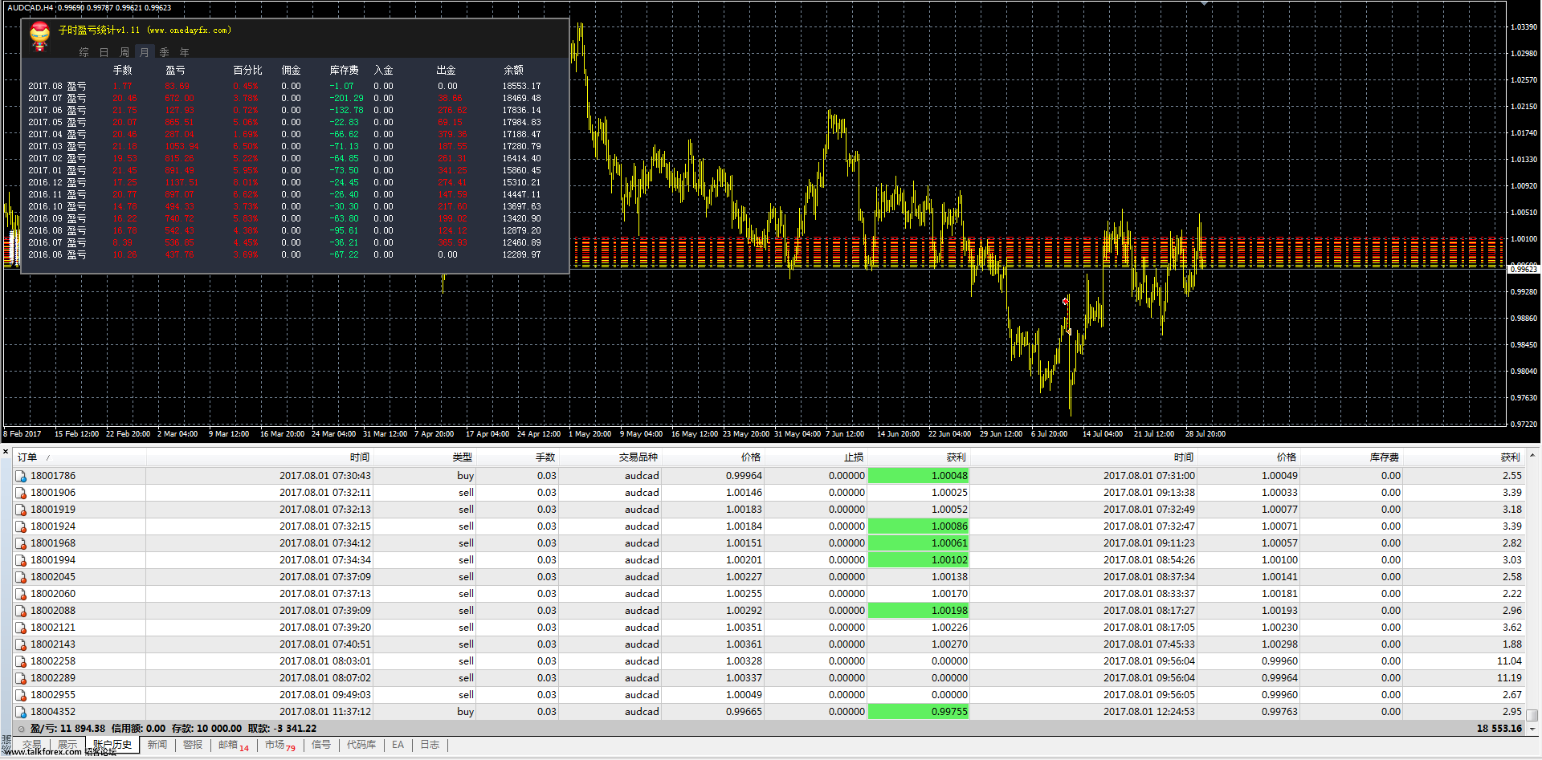Select the 2017.08 盈亏 row in the stats panel
This screenshot has height=760, width=1542.
pyautogui.click(x=285, y=86)
